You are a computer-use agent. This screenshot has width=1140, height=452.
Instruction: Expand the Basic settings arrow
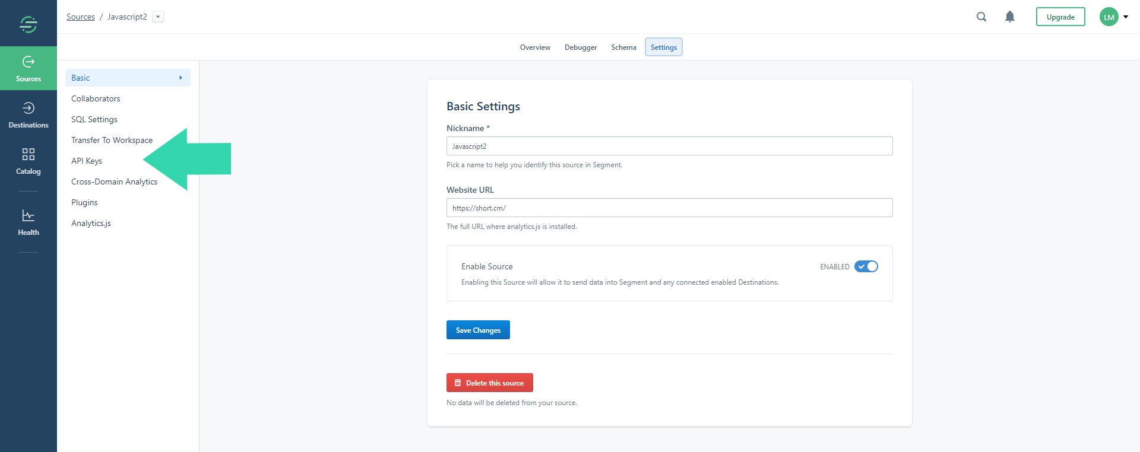(180, 78)
